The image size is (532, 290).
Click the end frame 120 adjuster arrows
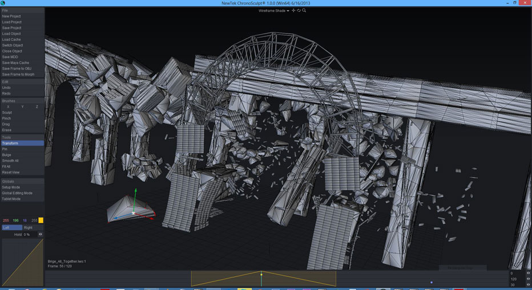[528, 279]
